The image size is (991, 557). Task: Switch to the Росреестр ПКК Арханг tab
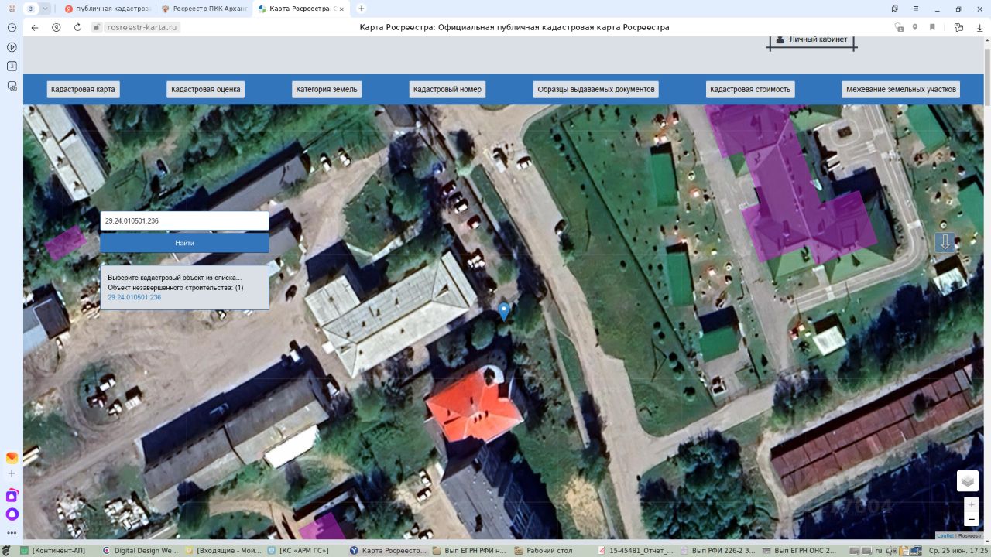pyautogui.click(x=203, y=9)
